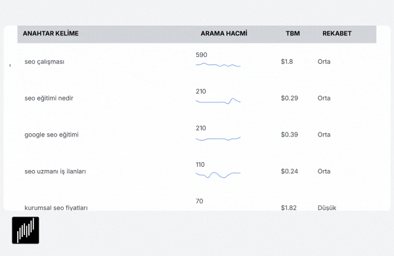Click the search volume value 70

tap(199, 202)
